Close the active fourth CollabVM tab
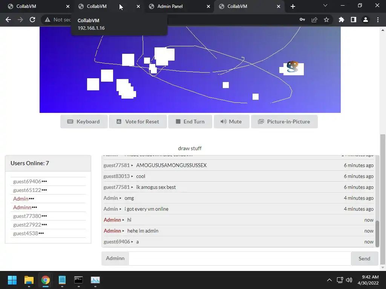The height and width of the screenshot is (289, 386). click(x=279, y=6)
